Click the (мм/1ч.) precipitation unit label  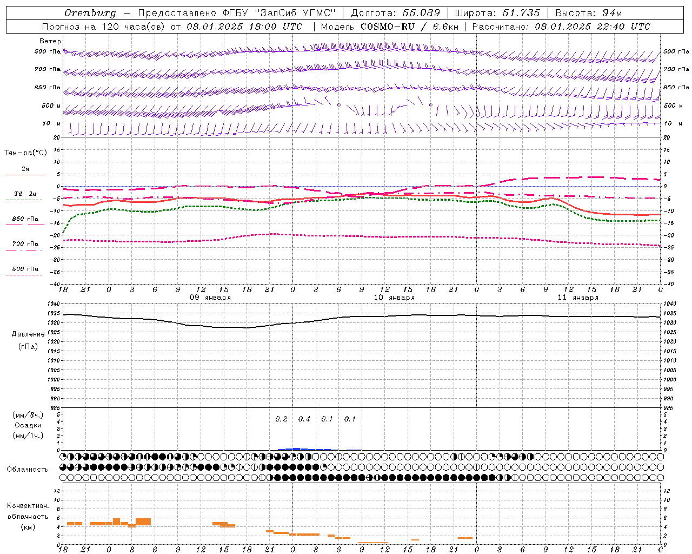28,436
